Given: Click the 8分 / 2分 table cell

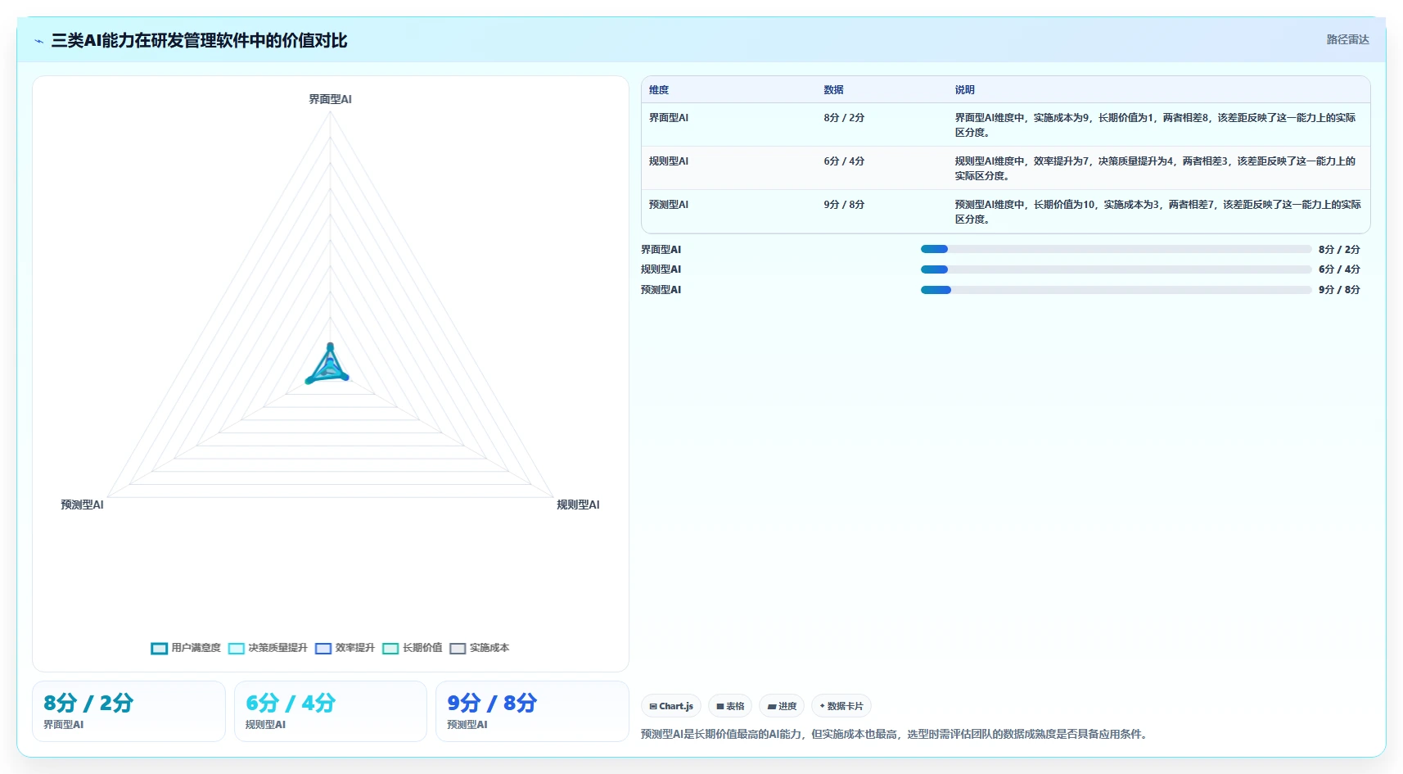Looking at the screenshot, I should point(844,118).
